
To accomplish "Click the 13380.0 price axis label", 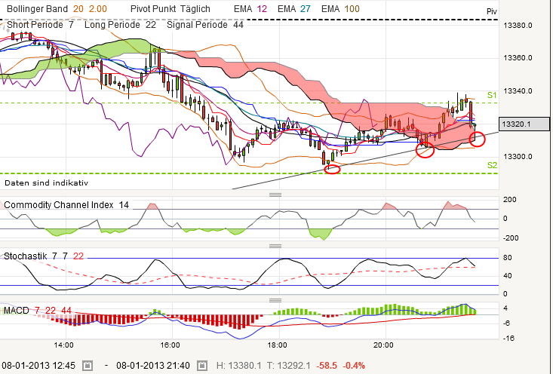I will point(518,26).
